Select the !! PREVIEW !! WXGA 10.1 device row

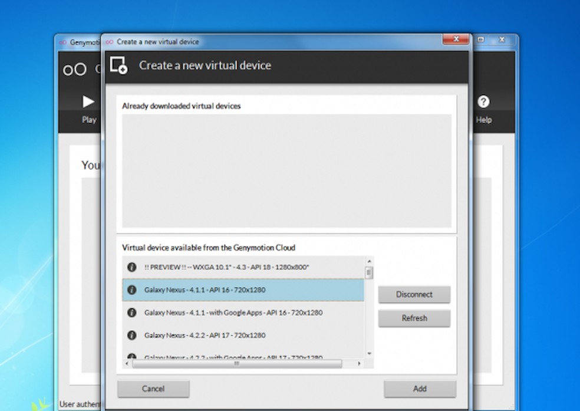click(243, 267)
